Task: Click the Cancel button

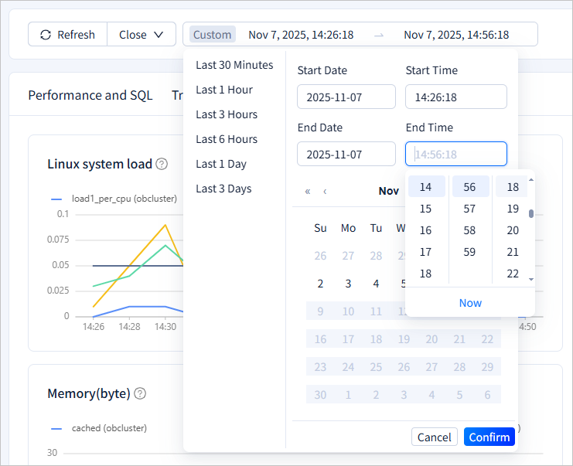Action: 434,437
